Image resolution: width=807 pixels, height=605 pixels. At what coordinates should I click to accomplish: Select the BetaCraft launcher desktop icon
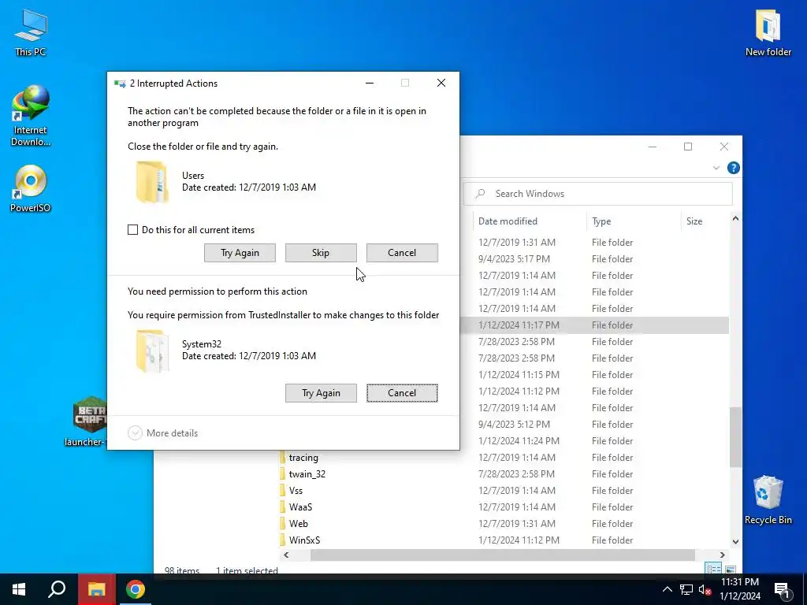(87, 421)
